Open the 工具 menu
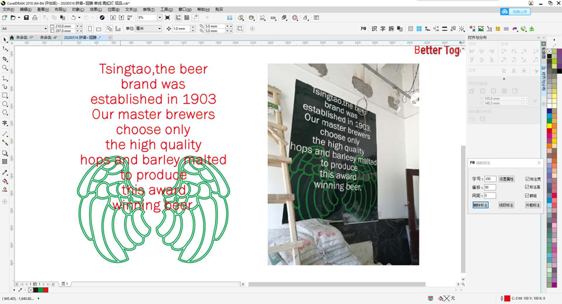 (167, 10)
